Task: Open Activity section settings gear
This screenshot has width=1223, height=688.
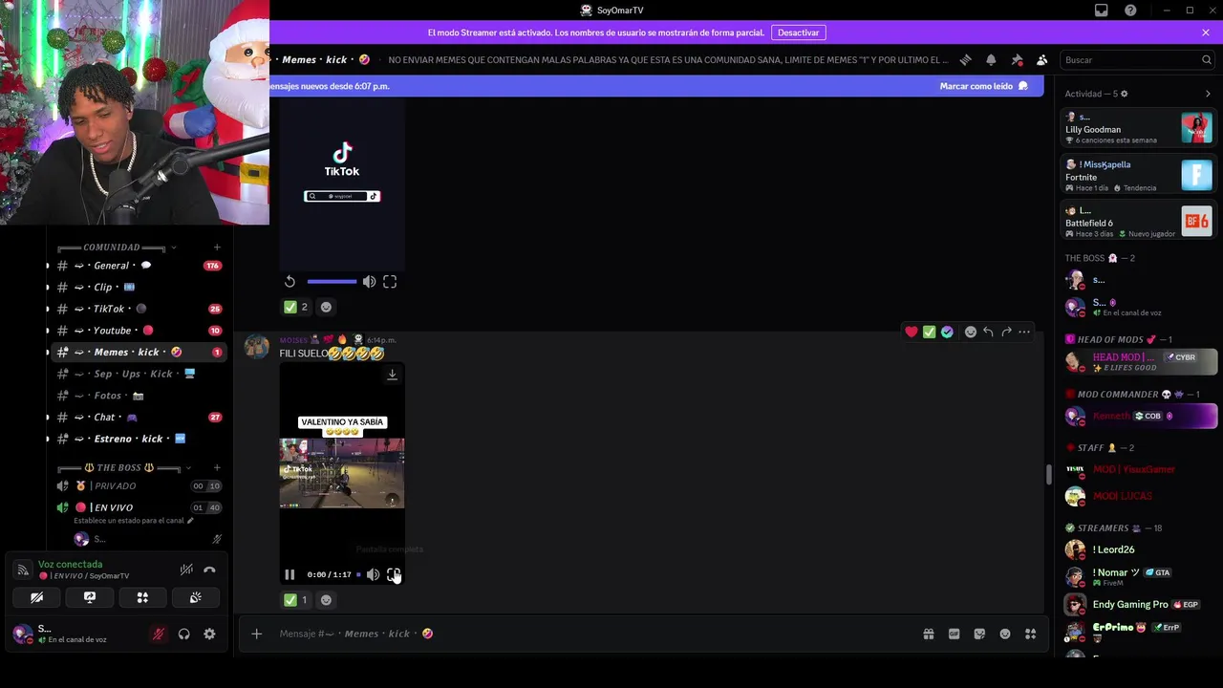Action: pos(1124,94)
